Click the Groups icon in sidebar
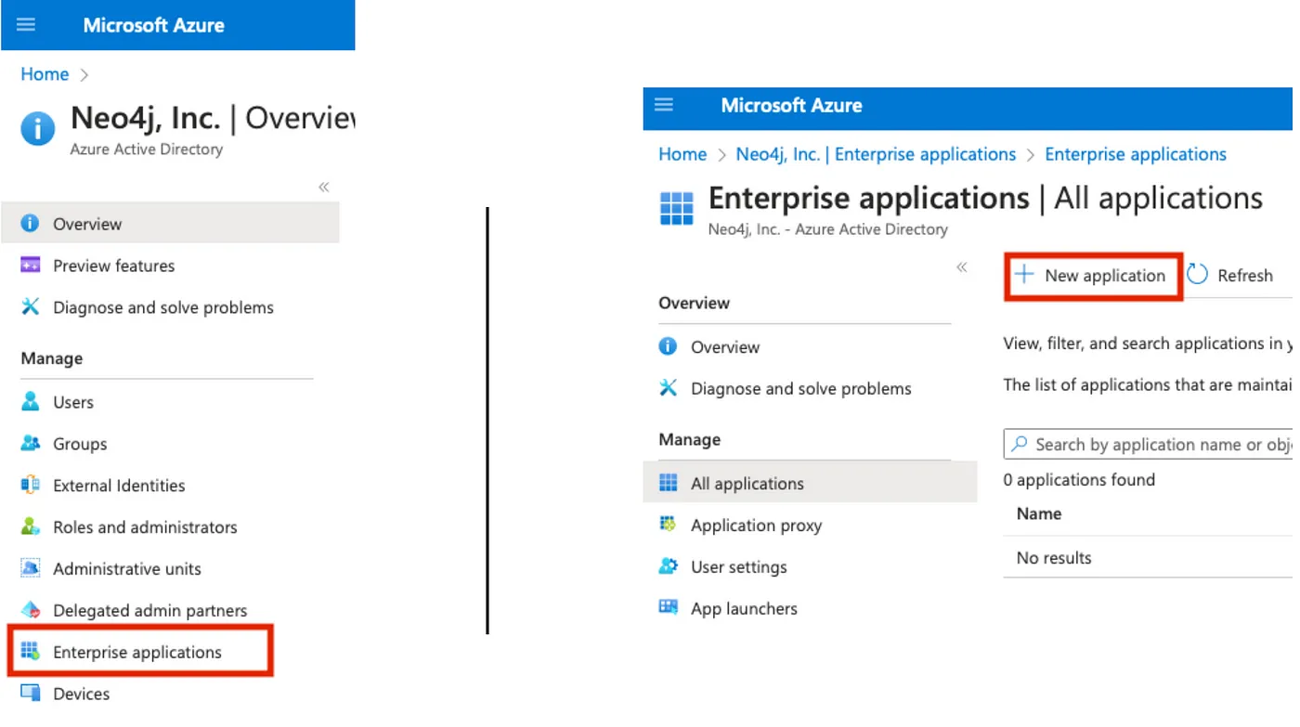The height and width of the screenshot is (727, 1300). coord(31,443)
